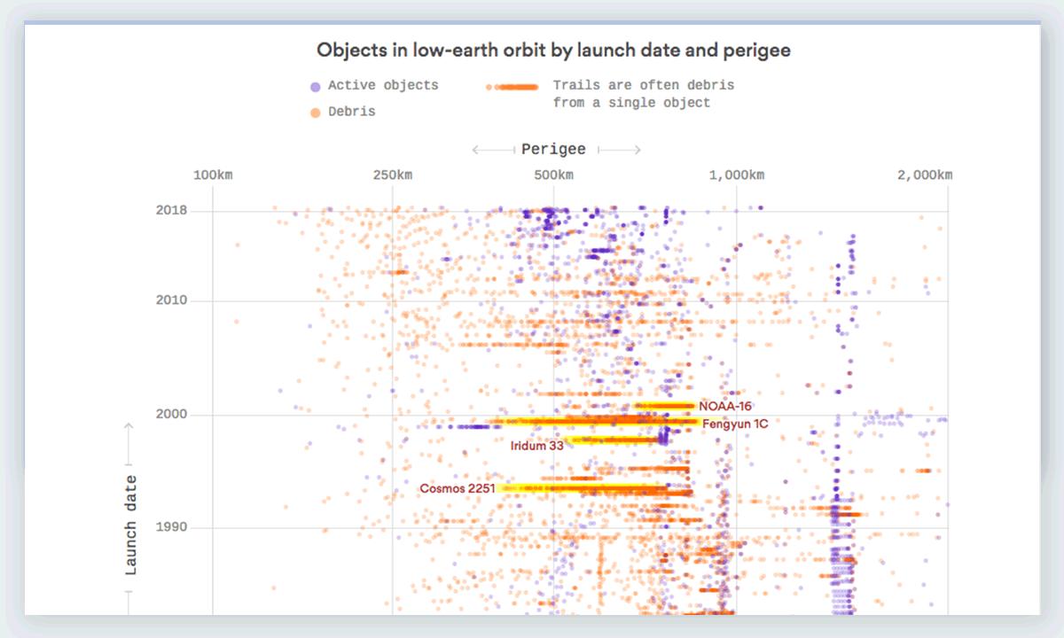
Task: Click the 2000 launch date tick label
Action: [x=173, y=415]
